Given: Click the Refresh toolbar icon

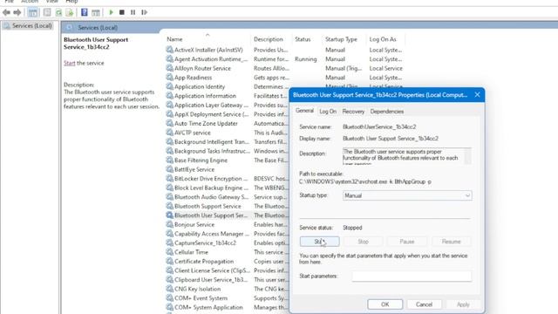Looking at the screenshot, I should point(58,12).
